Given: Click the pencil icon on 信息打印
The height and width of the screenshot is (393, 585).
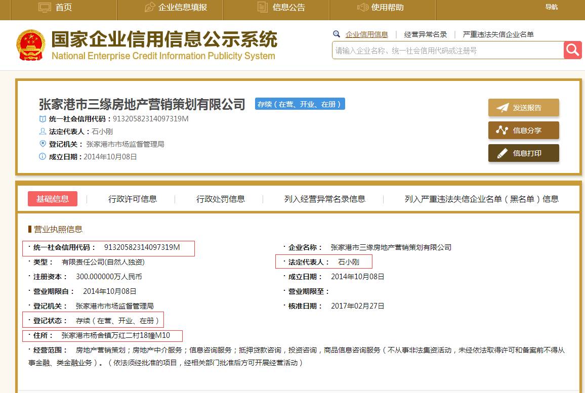Looking at the screenshot, I should coord(502,153).
